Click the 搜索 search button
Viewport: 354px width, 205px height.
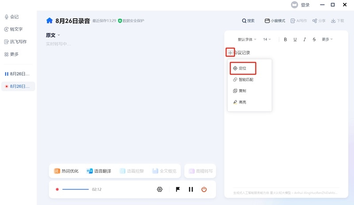(248, 21)
